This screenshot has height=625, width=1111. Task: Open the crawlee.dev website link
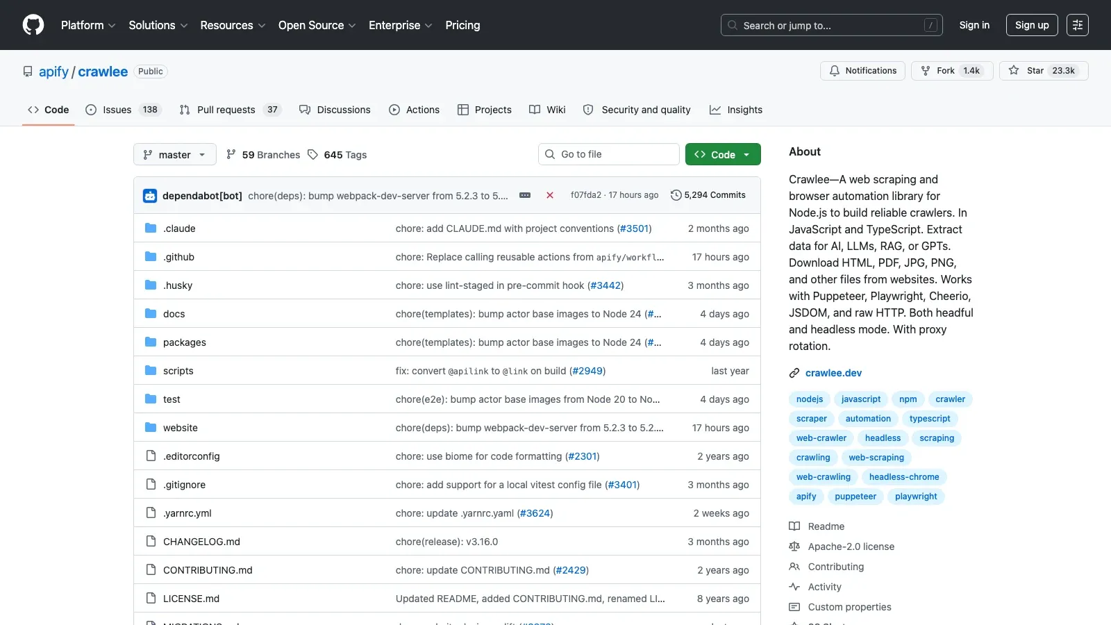point(833,373)
